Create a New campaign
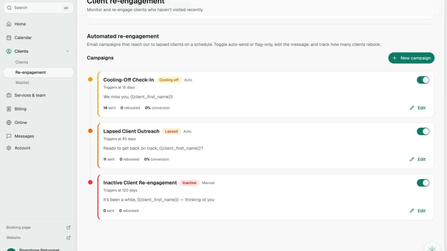 411,58
